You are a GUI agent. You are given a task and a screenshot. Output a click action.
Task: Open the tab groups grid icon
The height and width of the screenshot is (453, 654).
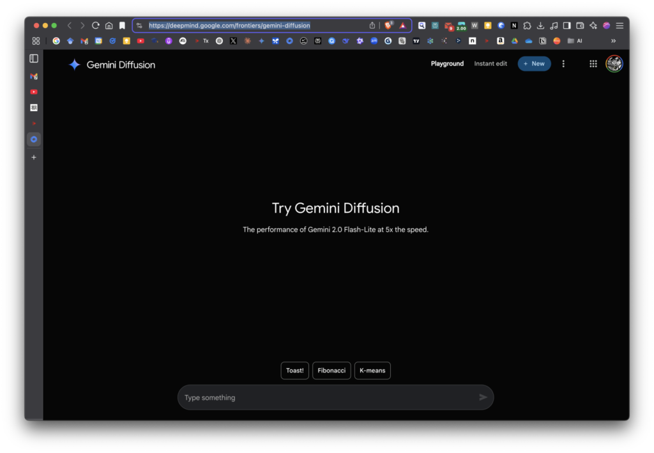pyautogui.click(x=36, y=41)
